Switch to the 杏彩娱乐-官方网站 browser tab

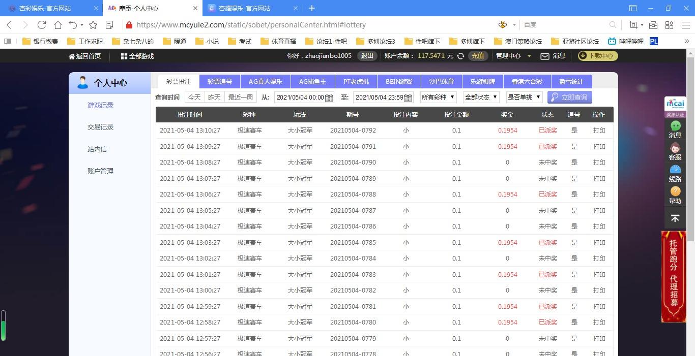[x=51, y=8]
